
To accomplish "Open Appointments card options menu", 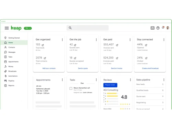I will click(62, 80).
